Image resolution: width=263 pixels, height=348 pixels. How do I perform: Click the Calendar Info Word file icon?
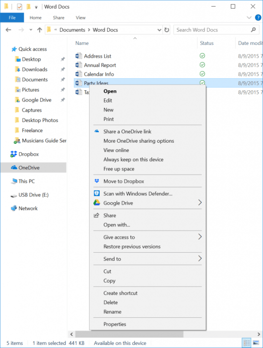[79, 74]
